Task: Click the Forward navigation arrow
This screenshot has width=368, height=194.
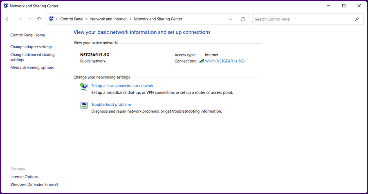Action: 19,19
